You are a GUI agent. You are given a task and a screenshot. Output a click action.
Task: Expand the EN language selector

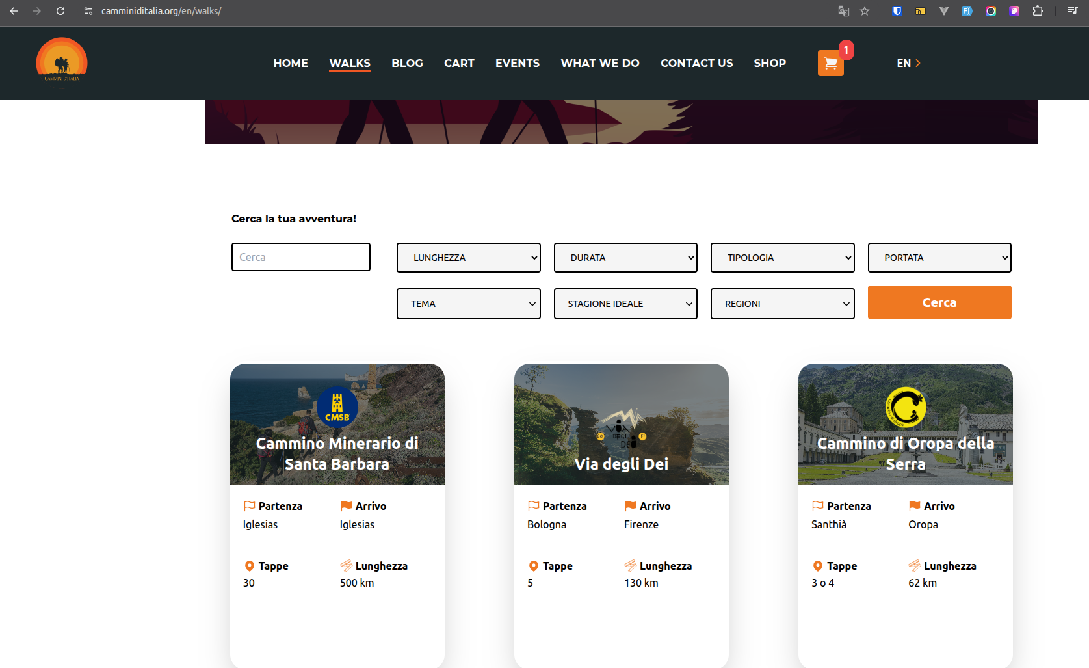908,63
